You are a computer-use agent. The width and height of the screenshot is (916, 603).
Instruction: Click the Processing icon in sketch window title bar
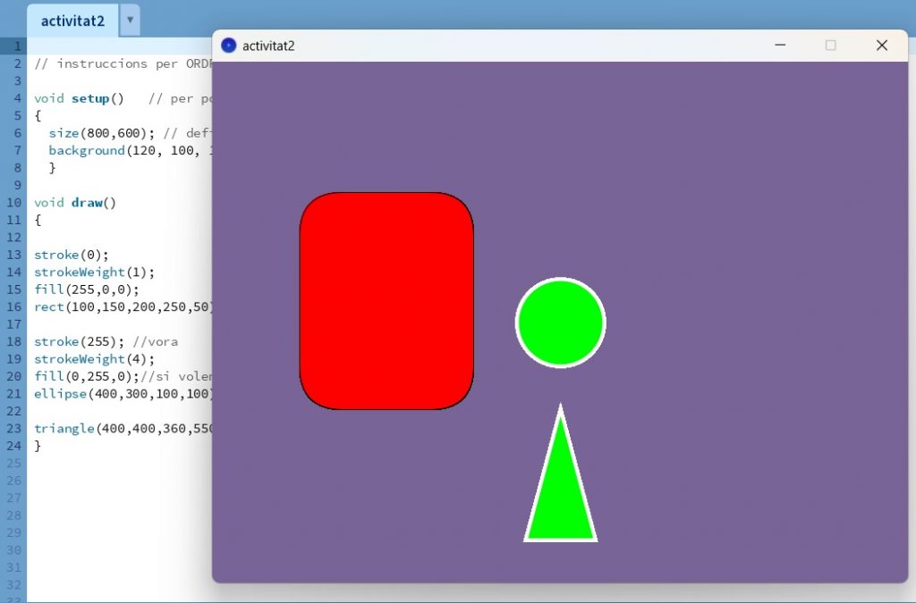point(229,46)
